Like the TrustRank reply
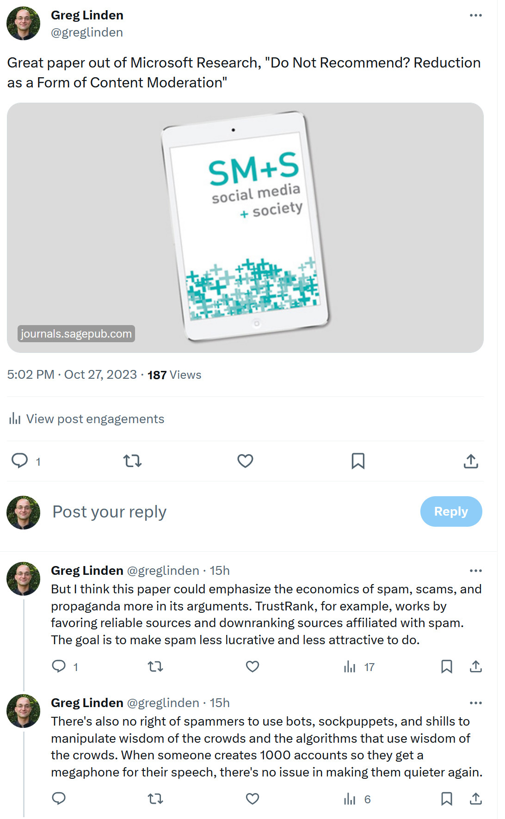The height and width of the screenshot is (819, 505). (252, 666)
